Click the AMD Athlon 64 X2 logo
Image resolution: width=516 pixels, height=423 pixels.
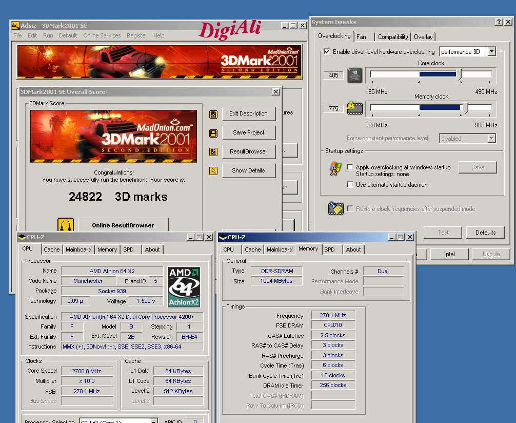click(x=184, y=287)
